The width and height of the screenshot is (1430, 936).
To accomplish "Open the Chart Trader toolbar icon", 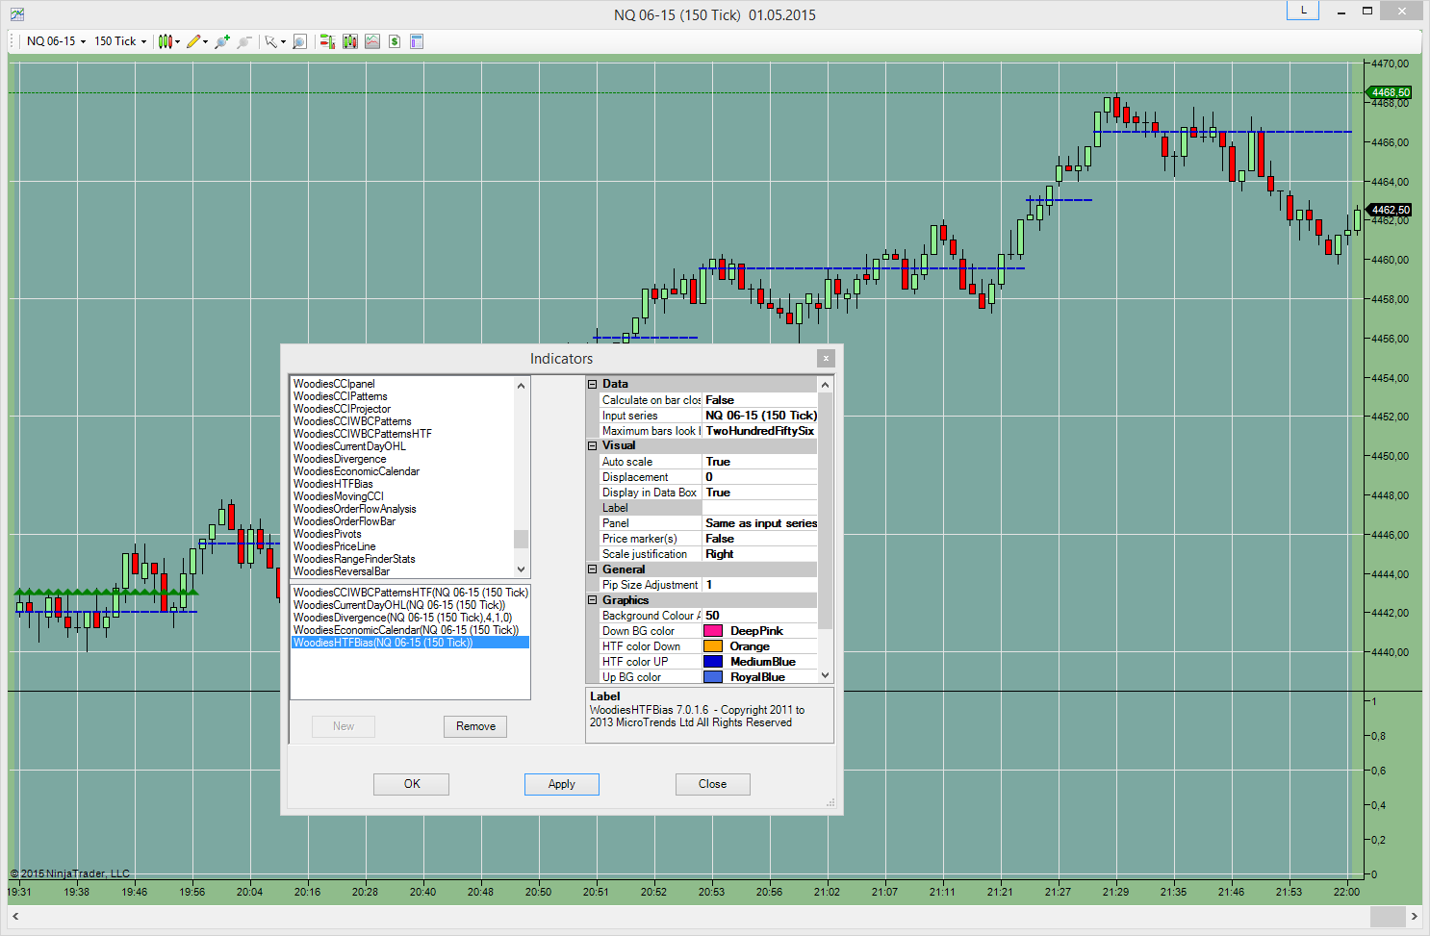I will click(x=327, y=41).
